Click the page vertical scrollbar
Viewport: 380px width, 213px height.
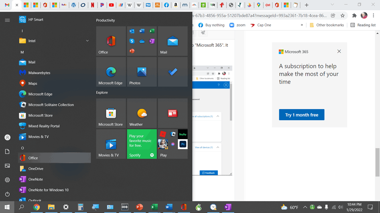pos(378,162)
